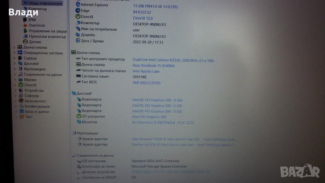Click the DualCore Intel Celeron N3350 link

point(173,59)
